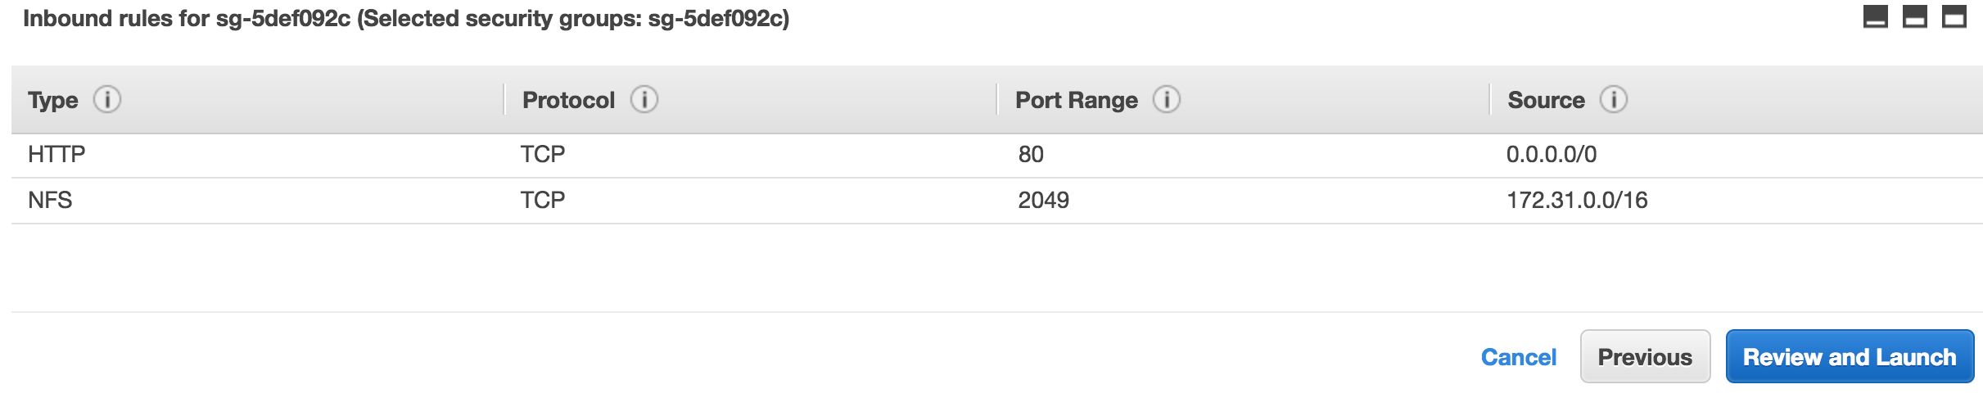The height and width of the screenshot is (398, 1983).
Task: Click port 80 in the HTTP row
Action: 1031,154
